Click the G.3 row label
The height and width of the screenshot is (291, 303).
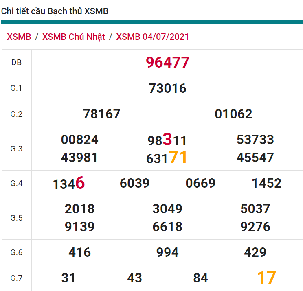16,149
